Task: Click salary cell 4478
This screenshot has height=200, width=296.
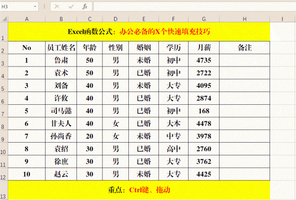Action: pyautogui.click(x=204, y=123)
